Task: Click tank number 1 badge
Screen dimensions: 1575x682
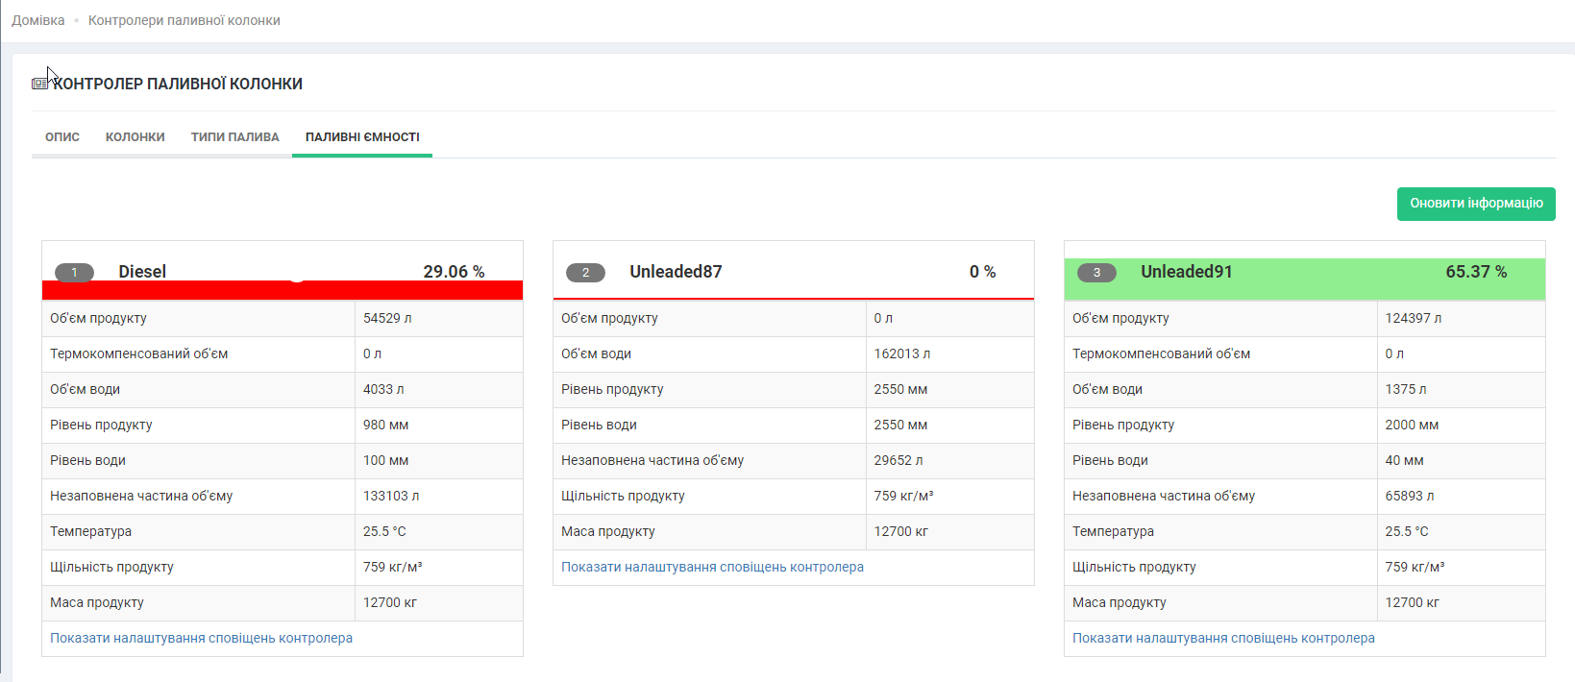Action: click(x=74, y=273)
